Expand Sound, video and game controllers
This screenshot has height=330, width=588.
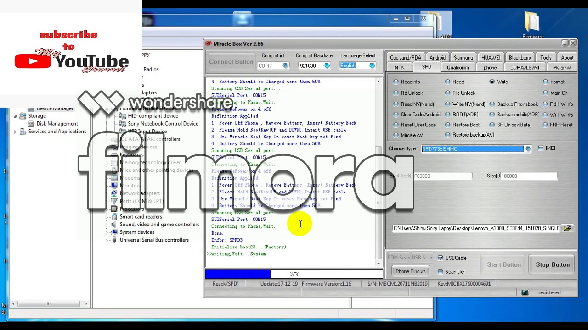(x=107, y=225)
